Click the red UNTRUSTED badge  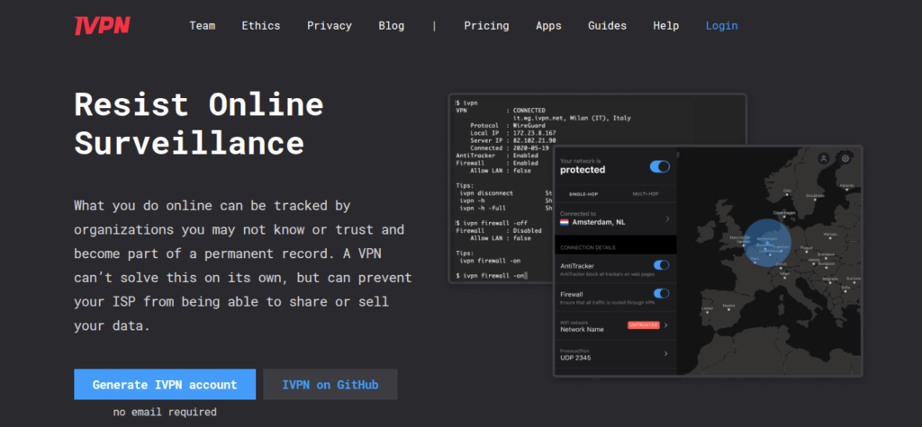tap(643, 325)
